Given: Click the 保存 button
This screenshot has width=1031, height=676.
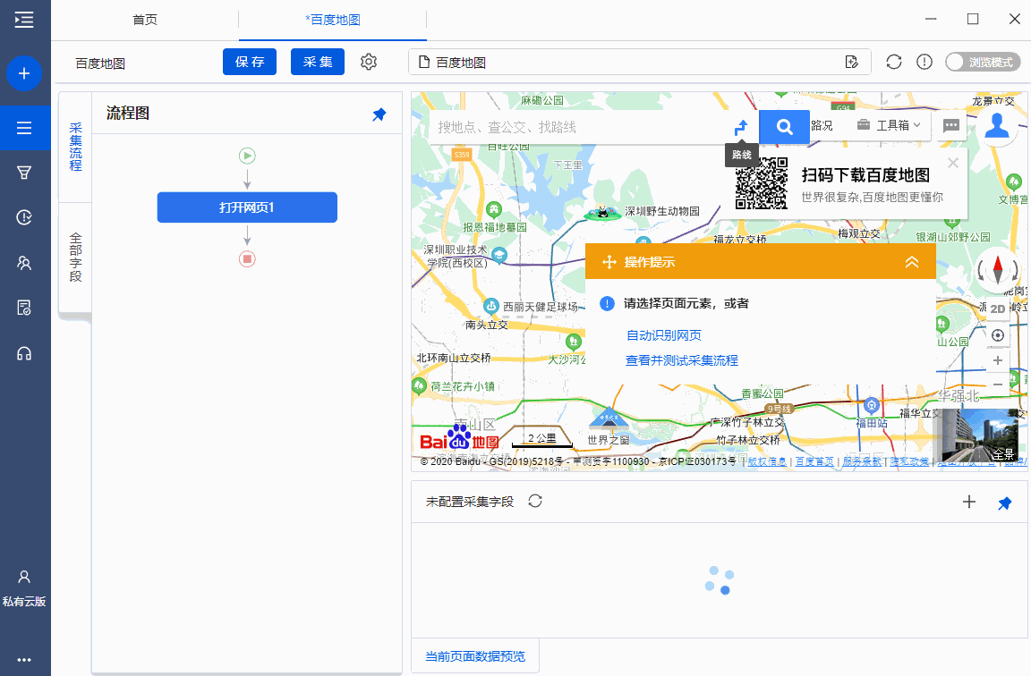Looking at the screenshot, I should (x=250, y=62).
